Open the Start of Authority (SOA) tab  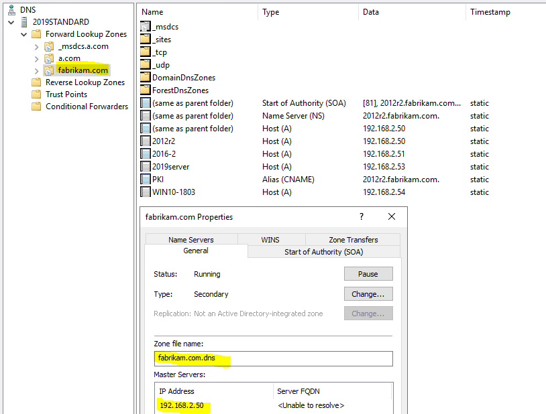coord(324,251)
